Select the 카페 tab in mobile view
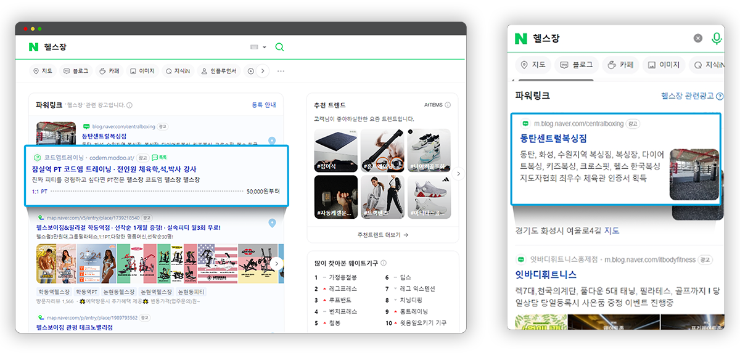 620,65
